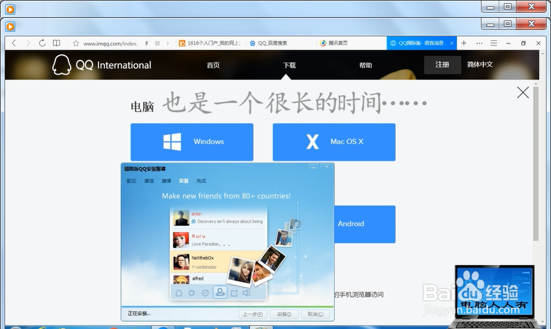Click the lightning speed-mode icon
Image resolution: width=551 pixels, height=329 pixels.
(x=147, y=43)
